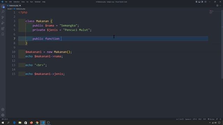223x125 pixels.
Task: Open the Customize Layout icon
Action: (206, 2)
